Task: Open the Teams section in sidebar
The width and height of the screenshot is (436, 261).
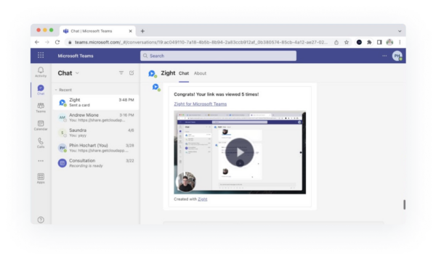Action: pos(41,107)
